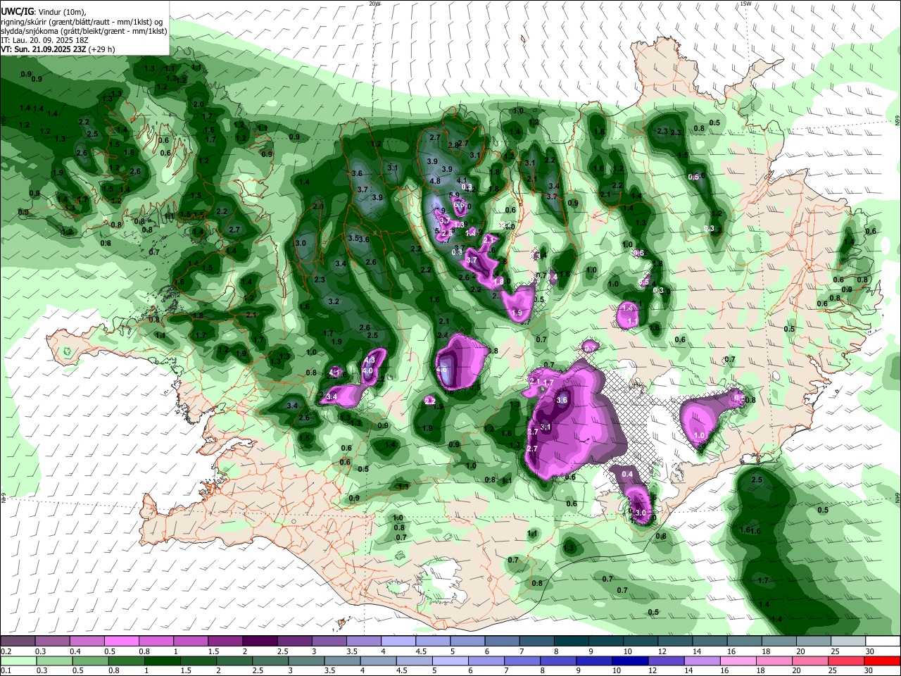Click the 'IT: Lau. 20. 09. 2025 18Z' line
This screenshot has height=676, width=901.
(45, 40)
